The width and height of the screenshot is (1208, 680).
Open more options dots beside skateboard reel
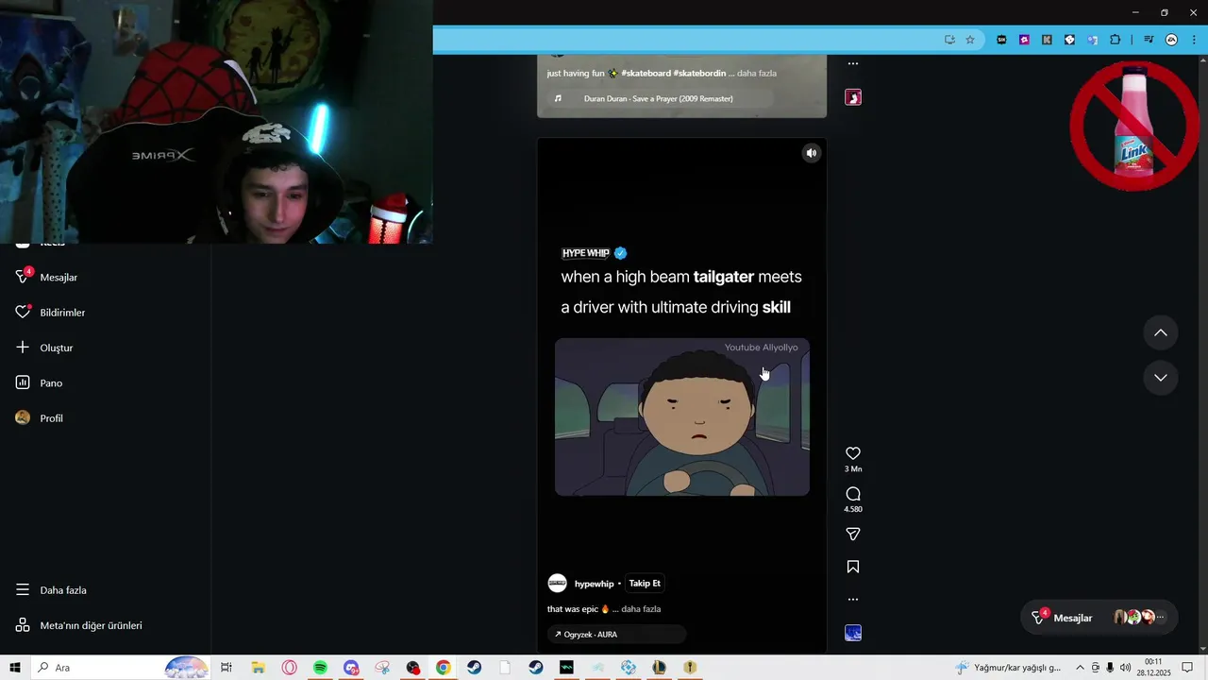[x=853, y=63]
